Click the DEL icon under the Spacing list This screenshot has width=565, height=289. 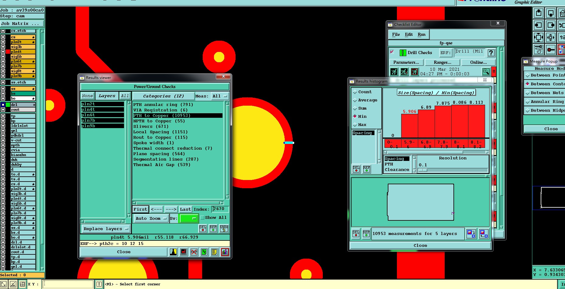356,169
